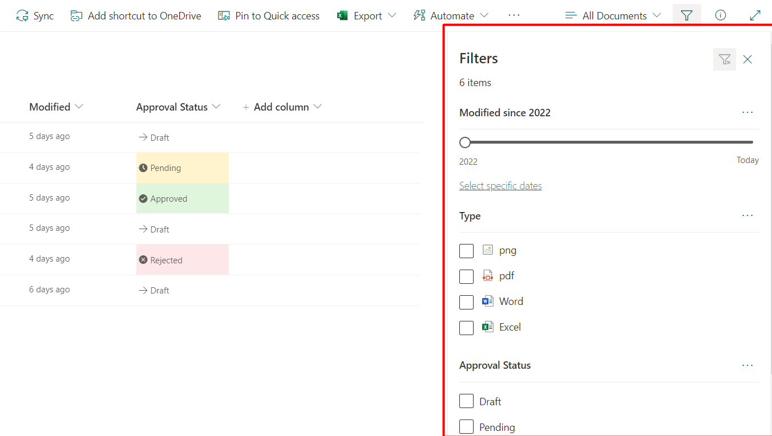Toggle the filters pane funnel icon
Screen dimensions: 772x436
click(x=687, y=15)
